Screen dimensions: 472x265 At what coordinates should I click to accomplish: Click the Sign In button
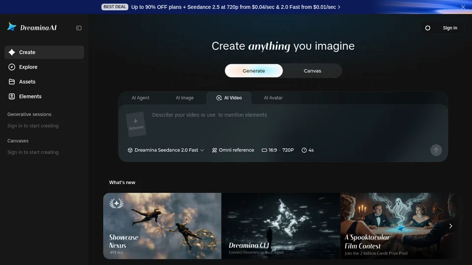pyautogui.click(x=450, y=28)
